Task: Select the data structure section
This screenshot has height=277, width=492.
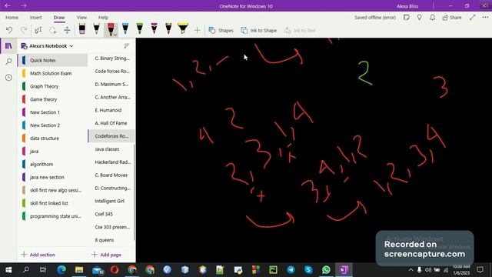Action: click(x=52, y=138)
